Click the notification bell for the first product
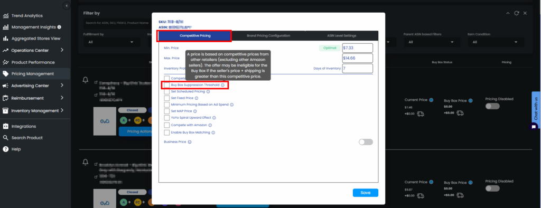 pos(86,80)
